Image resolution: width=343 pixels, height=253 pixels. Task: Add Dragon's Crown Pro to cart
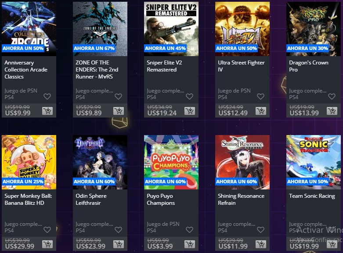pyautogui.click(x=332, y=111)
